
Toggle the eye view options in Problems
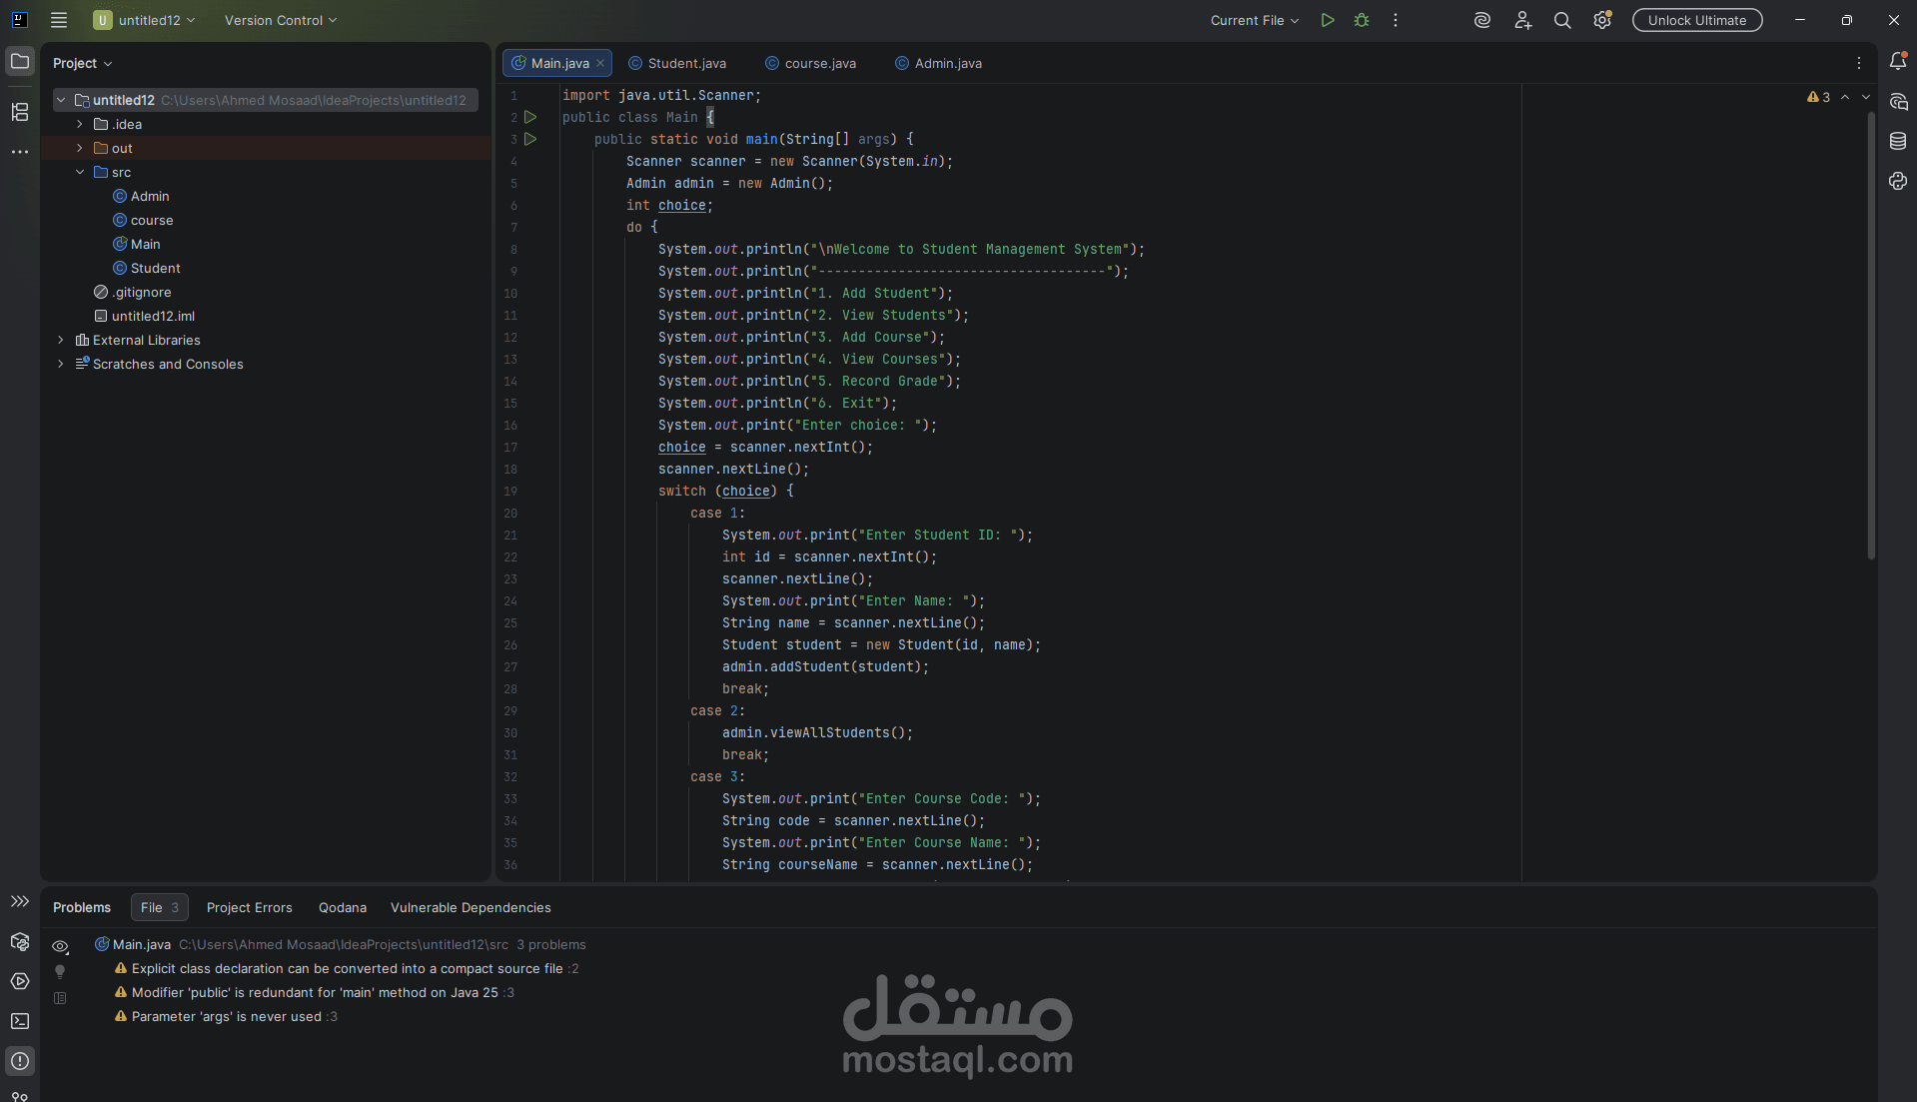coord(60,946)
